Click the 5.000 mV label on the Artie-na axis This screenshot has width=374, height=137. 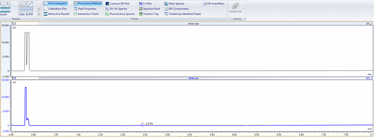click(6, 111)
